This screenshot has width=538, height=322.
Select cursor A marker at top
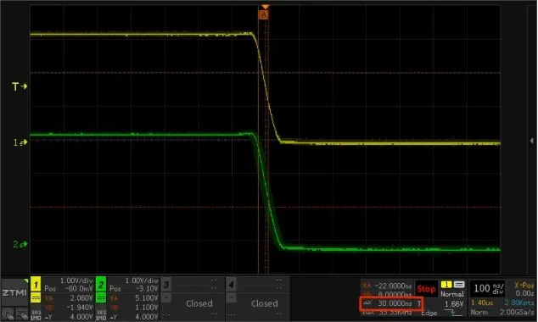pyautogui.click(x=264, y=14)
